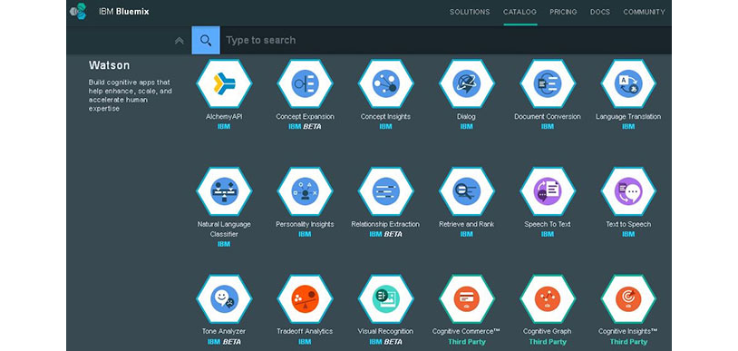Click the blue search magnifier button

pos(206,40)
